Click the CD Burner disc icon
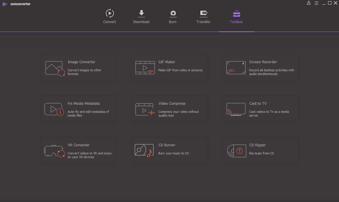Screen dimensions: 339x202 144,150
